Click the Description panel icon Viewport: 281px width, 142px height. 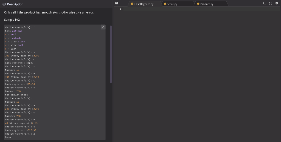pos(4,4)
